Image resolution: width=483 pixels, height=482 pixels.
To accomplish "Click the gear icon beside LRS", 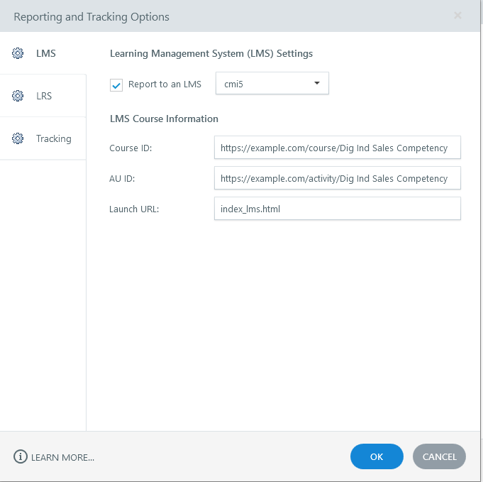I will click(18, 96).
